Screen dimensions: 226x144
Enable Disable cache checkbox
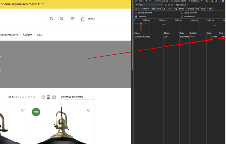pos(172,1)
